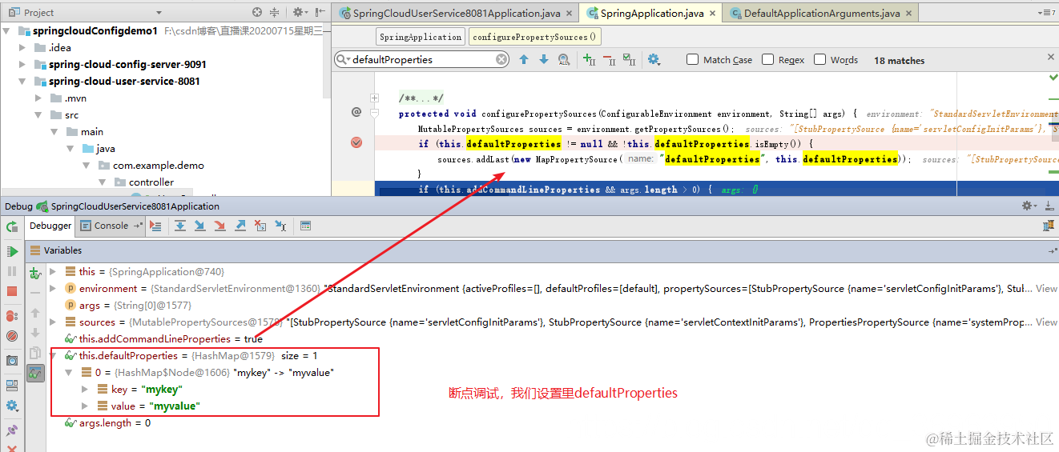Collapse all in the Project panel
Image resolution: width=1059 pixels, height=452 pixels.
274,12
